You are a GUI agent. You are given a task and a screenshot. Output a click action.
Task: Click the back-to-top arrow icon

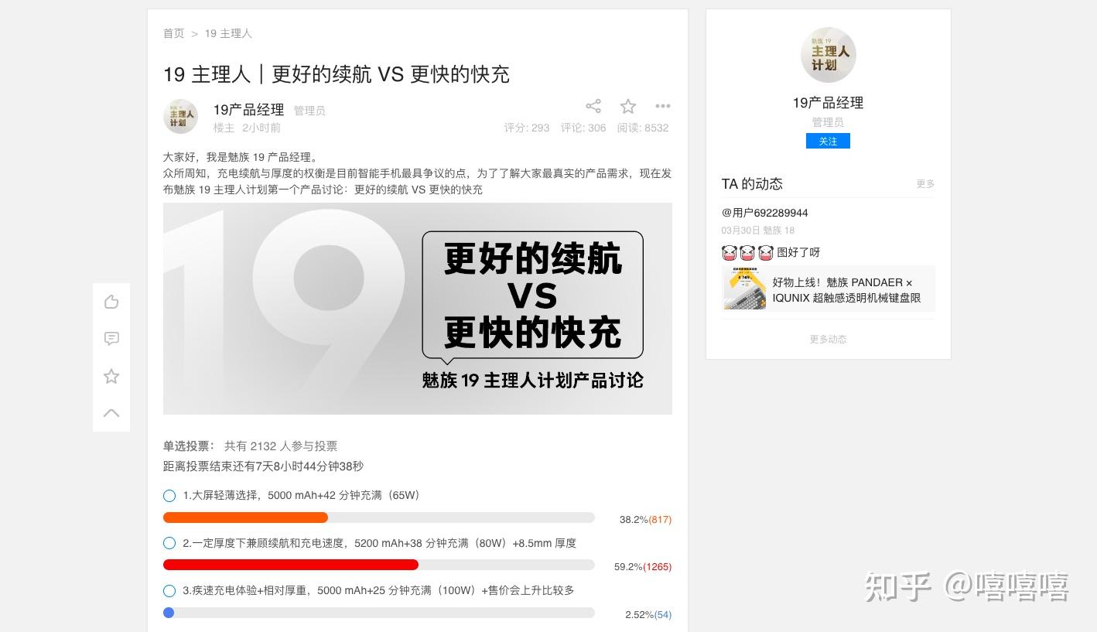[111, 413]
